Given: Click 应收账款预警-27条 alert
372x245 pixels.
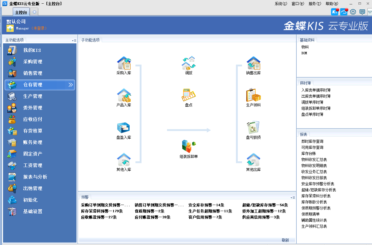Looking at the screenshot, I should pyautogui.click(x=99, y=217).
